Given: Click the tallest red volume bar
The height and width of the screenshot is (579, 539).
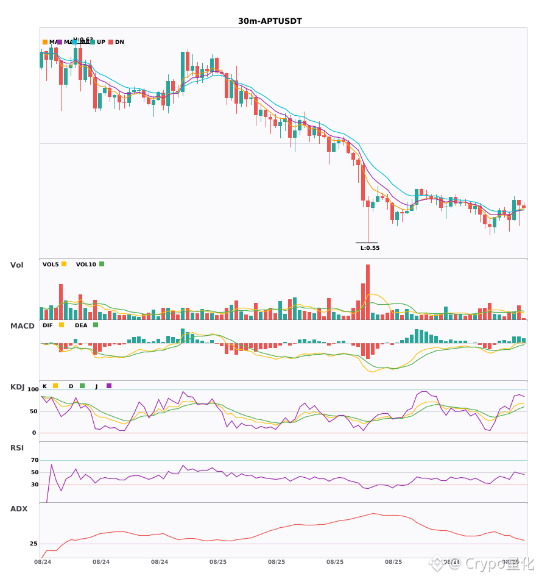Looking at the screenshot, I should (368, 292).
